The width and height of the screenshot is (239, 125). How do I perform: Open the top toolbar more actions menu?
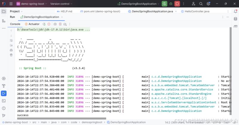(x=183, y=4)
